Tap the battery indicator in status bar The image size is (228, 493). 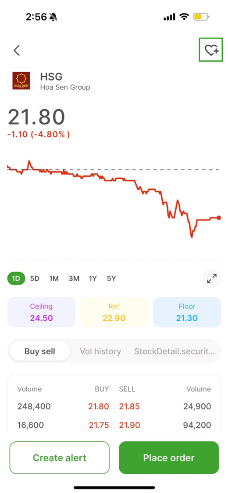click(x=201, y=17)
